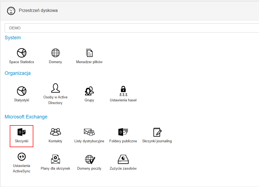Open Plany dla skrzynek icon
The width and height of the screenshot is (259, 187).
point(56,159)
